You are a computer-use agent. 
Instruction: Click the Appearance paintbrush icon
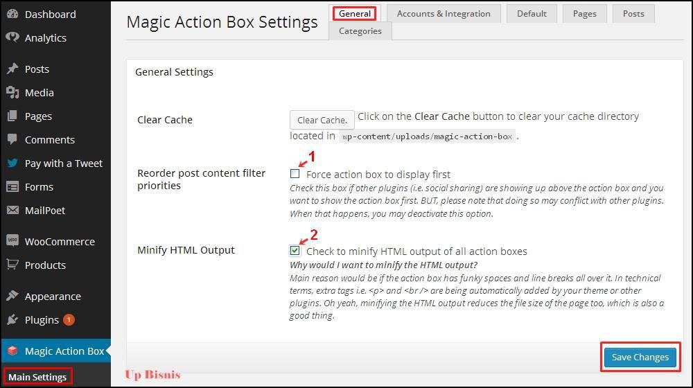click(x=12, y=296)
